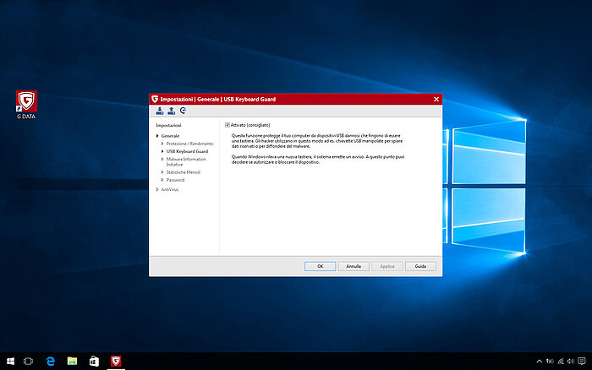Click the Annulla button
592x370 pixels.
tap(354, 266)
